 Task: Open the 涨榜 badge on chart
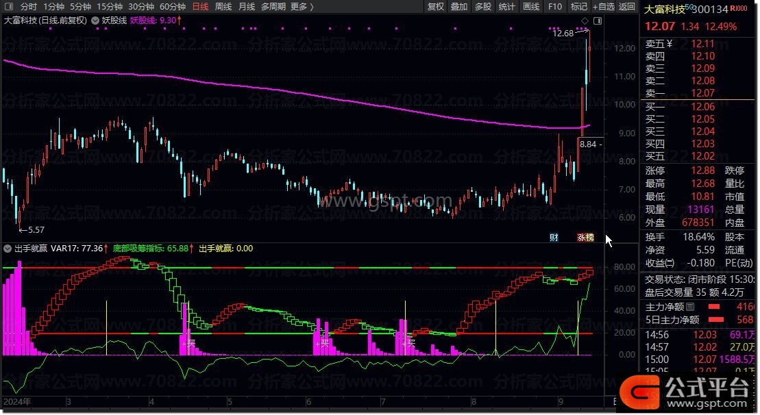tap(585, 237)
